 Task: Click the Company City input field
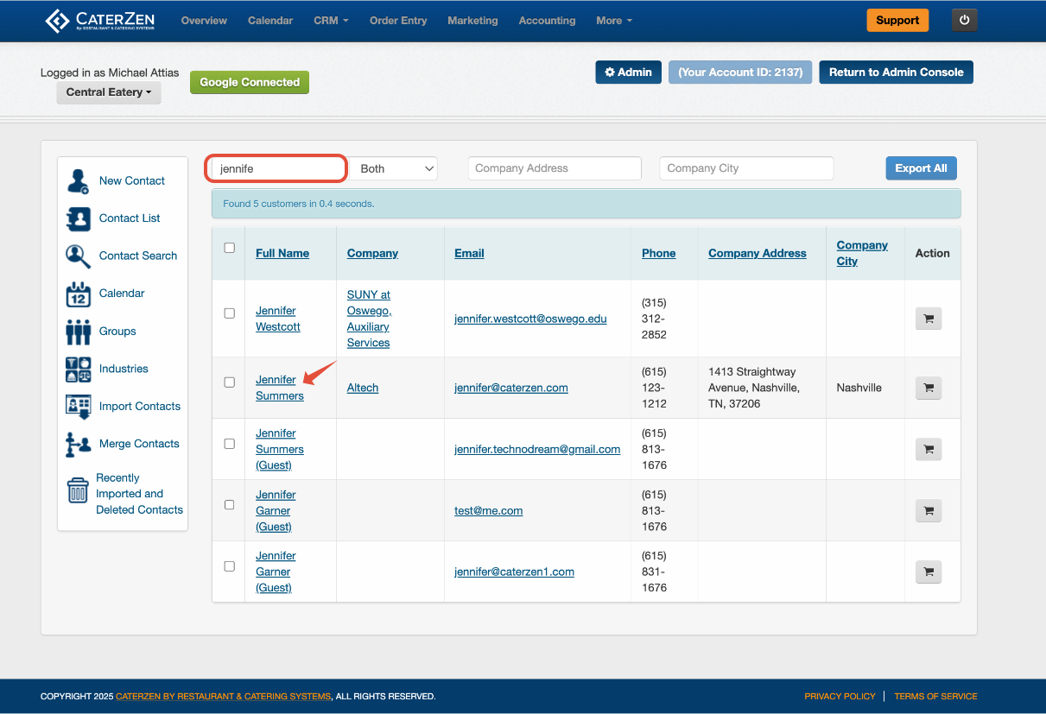click(x=746, y=168)
